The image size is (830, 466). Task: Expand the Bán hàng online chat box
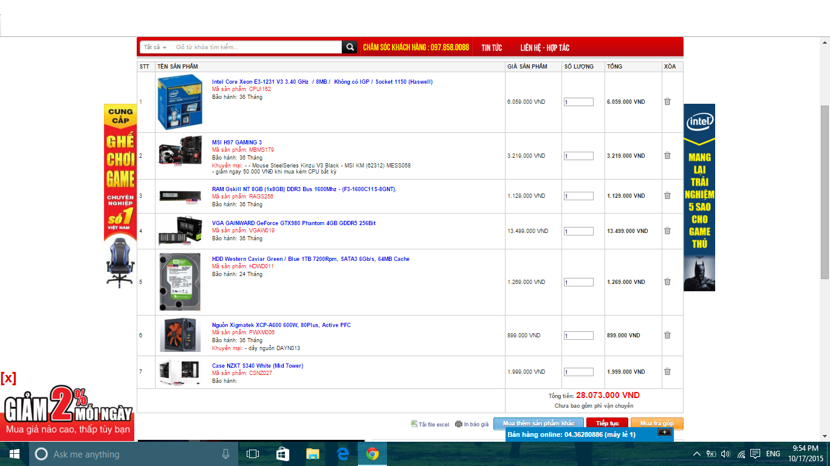664,432
